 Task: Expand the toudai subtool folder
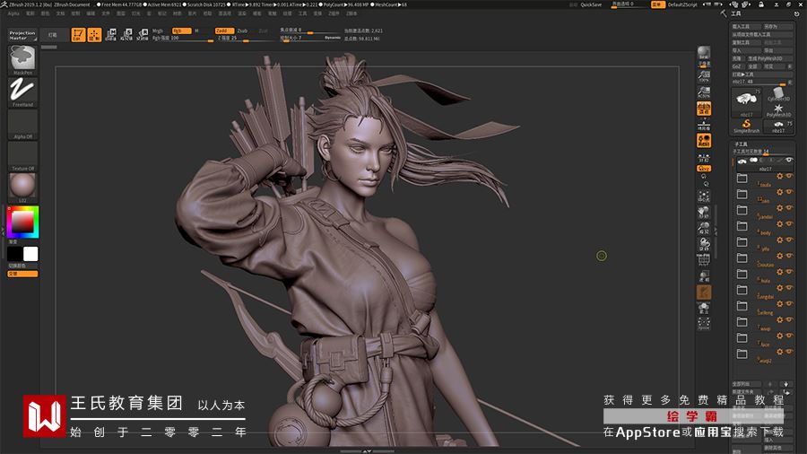pos(742,178)
